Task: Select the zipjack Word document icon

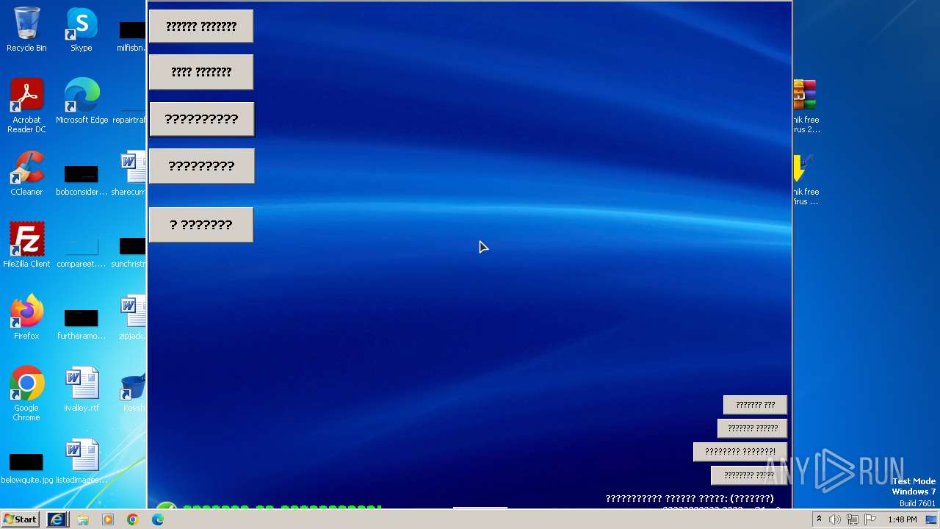Action: click(132, 317)
